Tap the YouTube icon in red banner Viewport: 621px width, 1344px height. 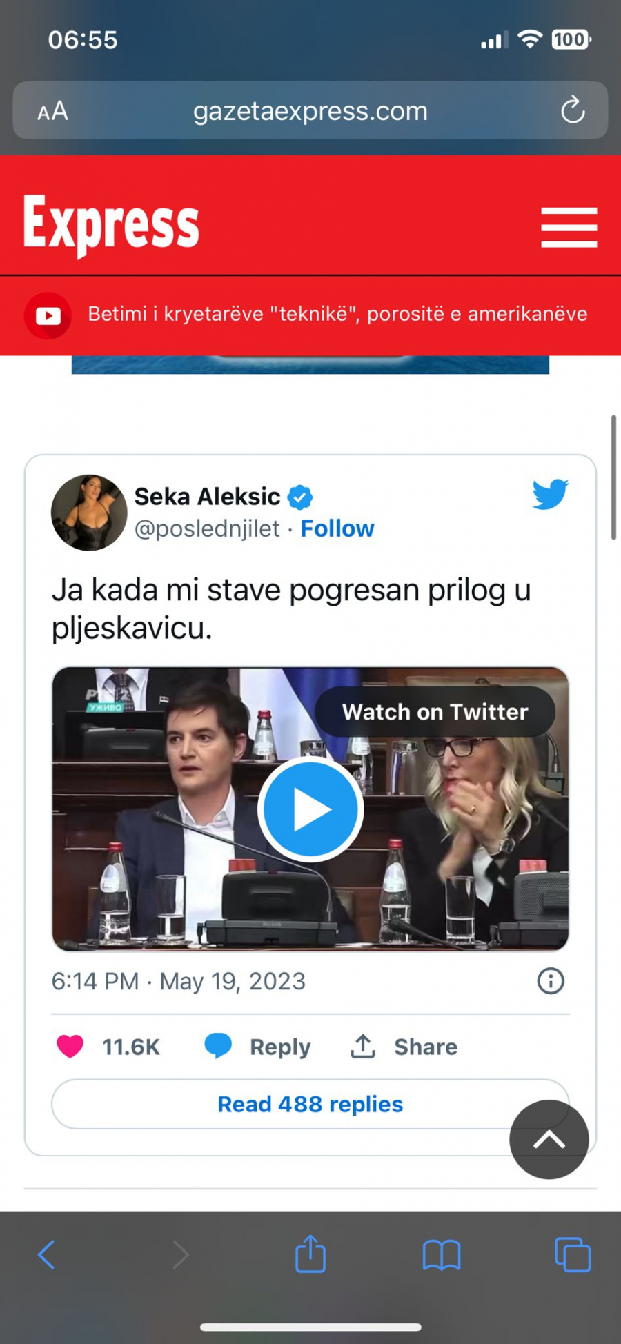pyautogui.click(x=48, y=316)
